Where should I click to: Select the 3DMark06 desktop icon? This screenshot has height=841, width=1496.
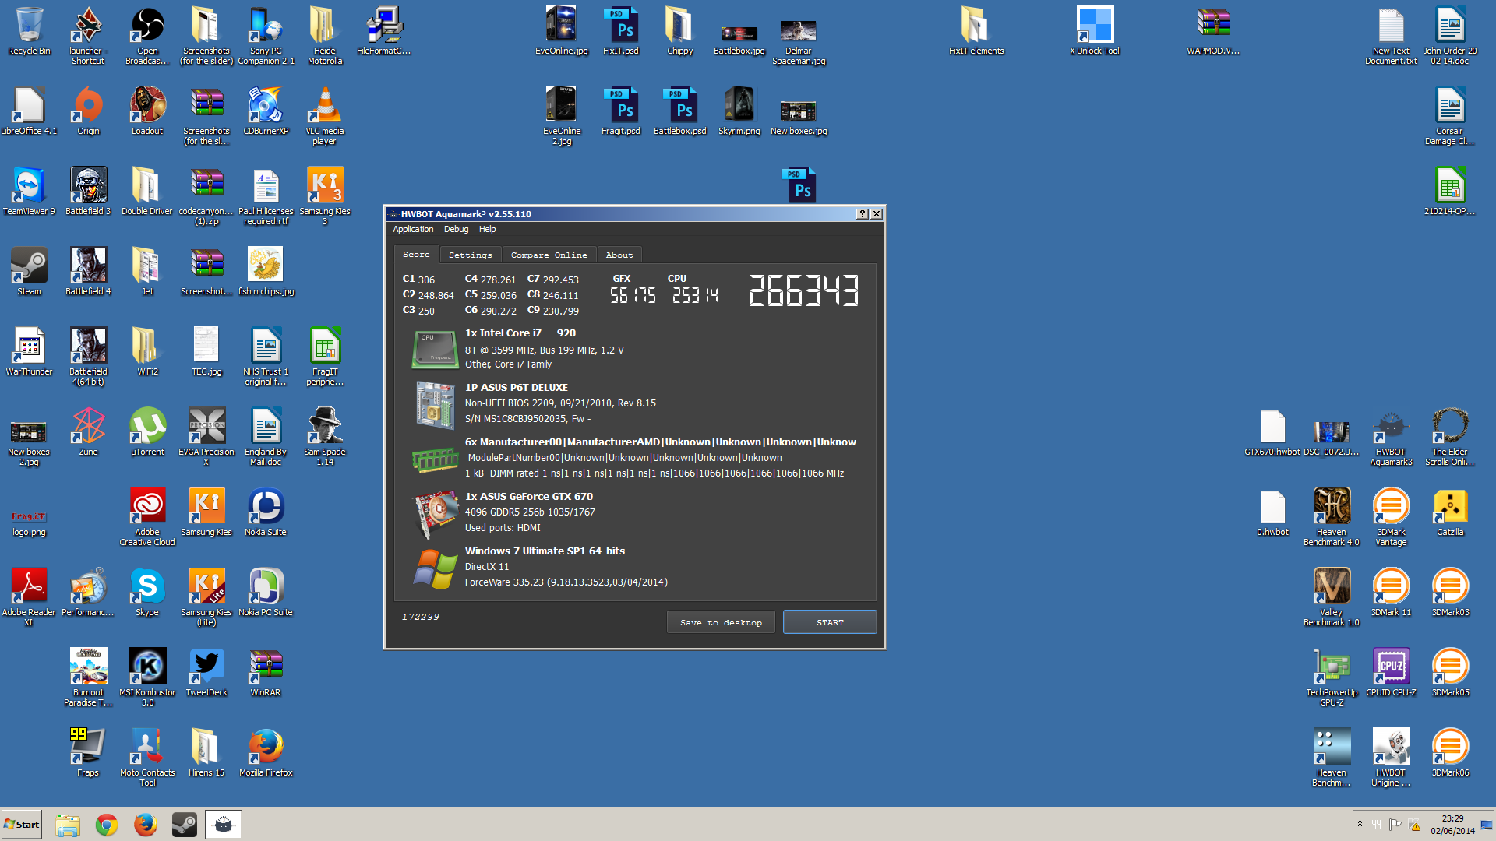[1450, 752]
